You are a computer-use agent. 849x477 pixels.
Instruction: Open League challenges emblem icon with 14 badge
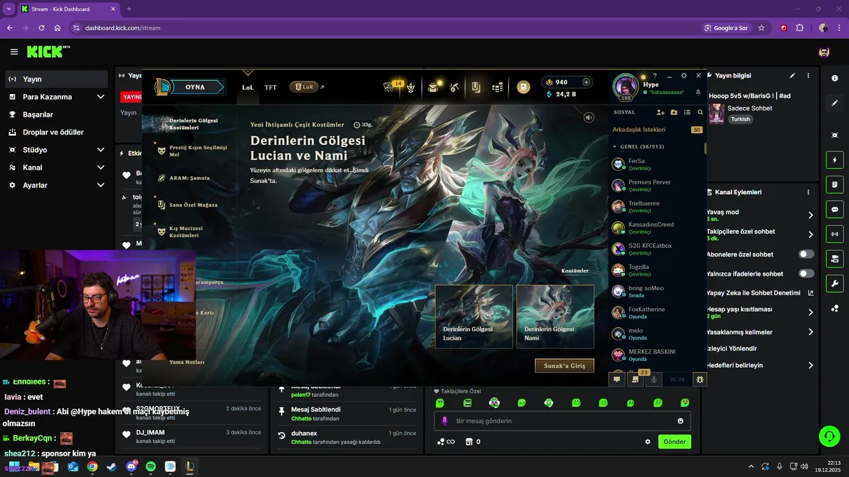coord(390,87)
